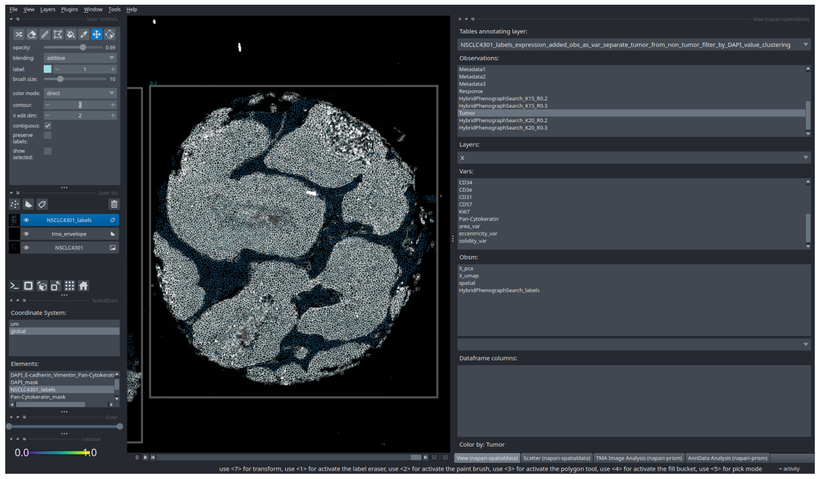Image resolution: width=820 pixels, height=479 pixels.
Task: Click shapes type icon on tma_envelope layer
Action: coord(112,234)
